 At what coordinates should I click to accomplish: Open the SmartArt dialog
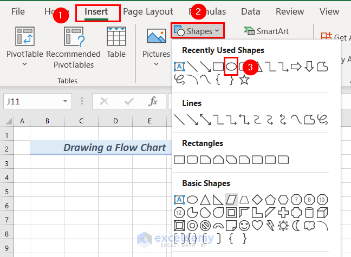tap(266, 31)
